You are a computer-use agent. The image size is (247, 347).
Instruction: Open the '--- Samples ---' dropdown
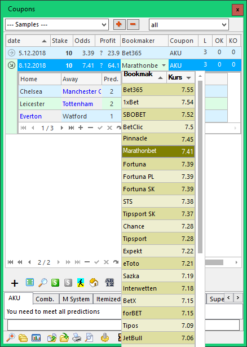(x=104, y=25)
